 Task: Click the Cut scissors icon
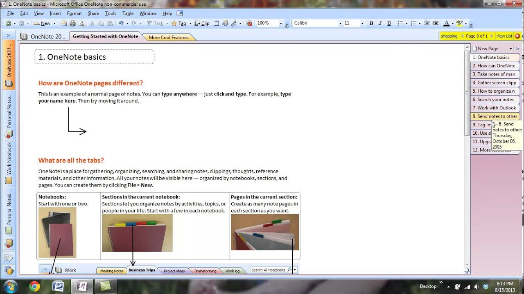93,23
